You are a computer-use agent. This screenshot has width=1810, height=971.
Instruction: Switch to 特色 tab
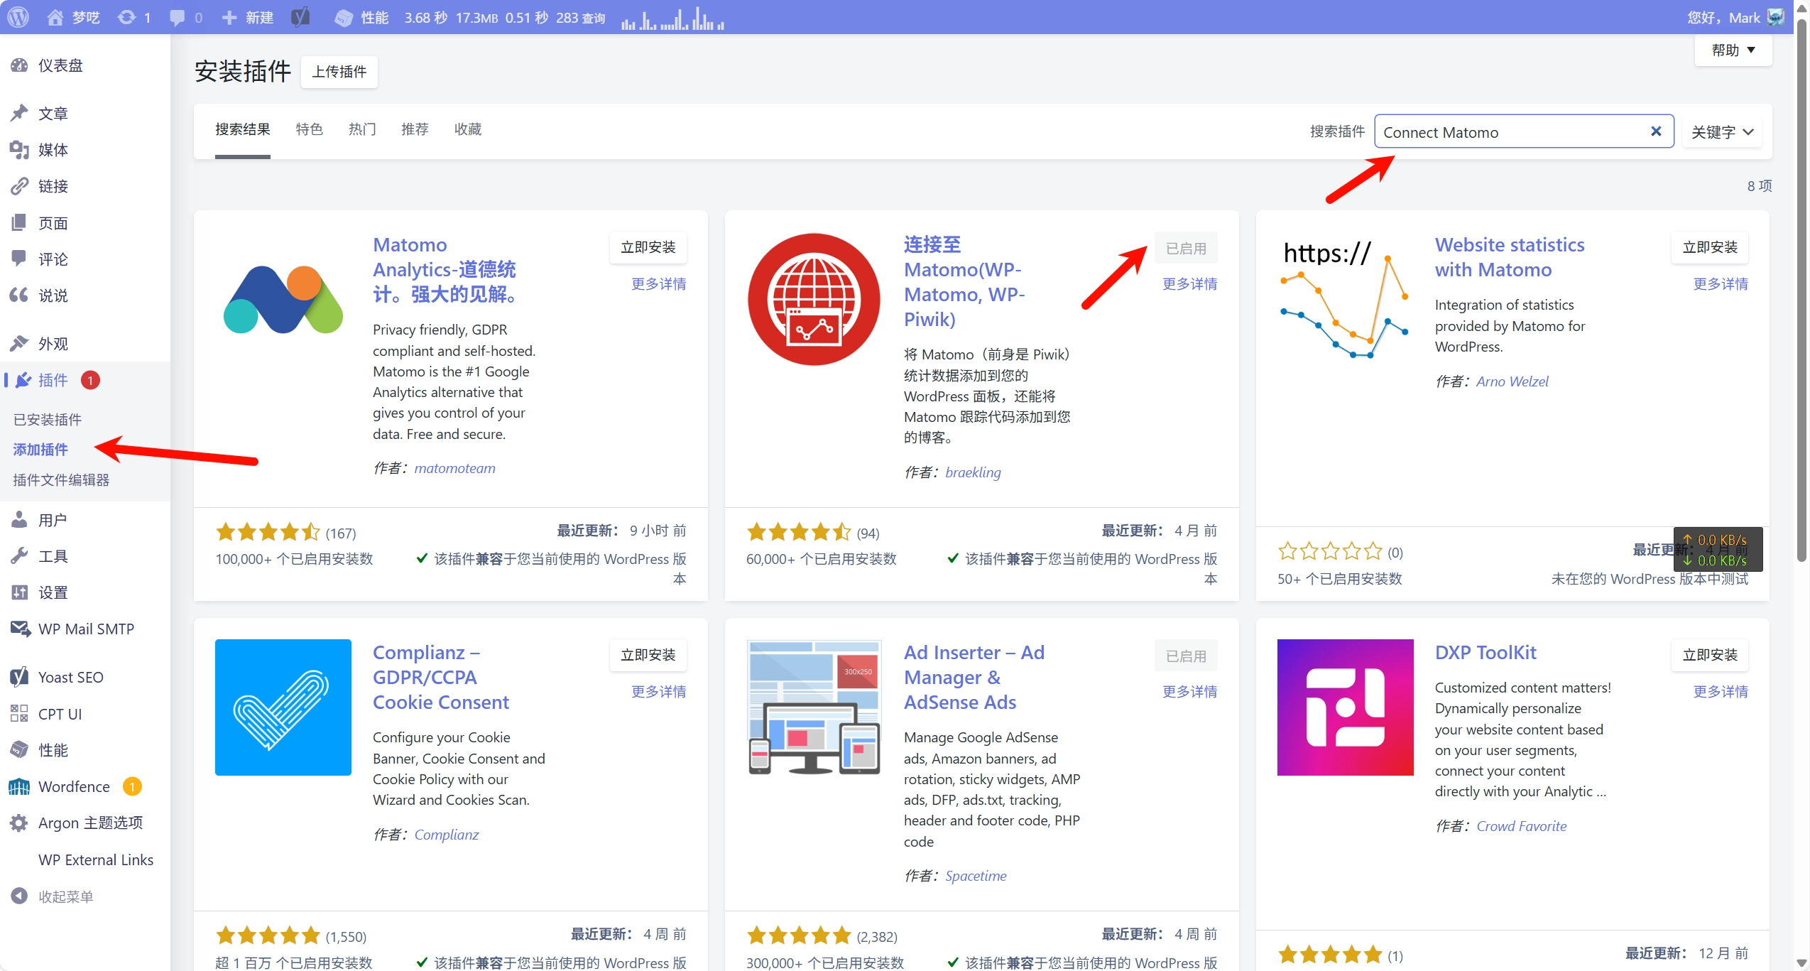[309, 129]
